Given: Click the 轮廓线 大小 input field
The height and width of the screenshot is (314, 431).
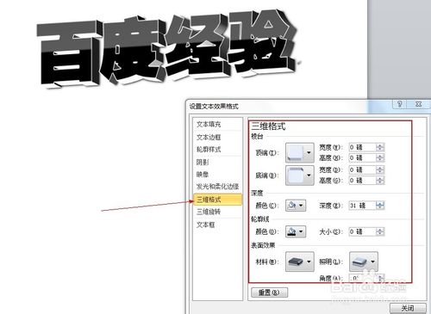Looking at the screenshot, I should [x=363, y=231].
